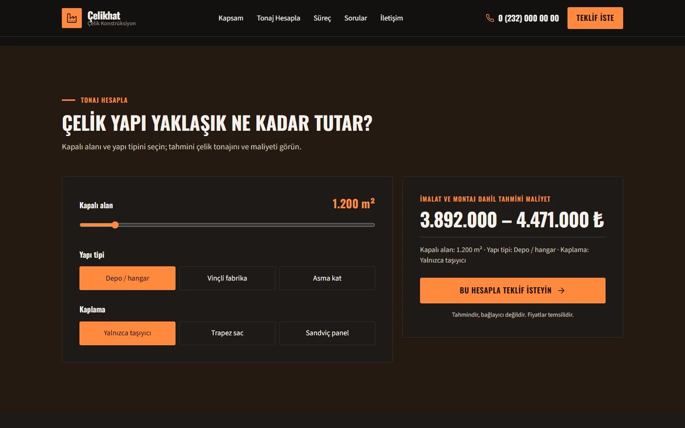Screen dimensions: 685x428
Task: Click the ÇELİK YAPI YAKLAŞIK NE KADAR TUTAR? heading
Action: tap(217, 123)
